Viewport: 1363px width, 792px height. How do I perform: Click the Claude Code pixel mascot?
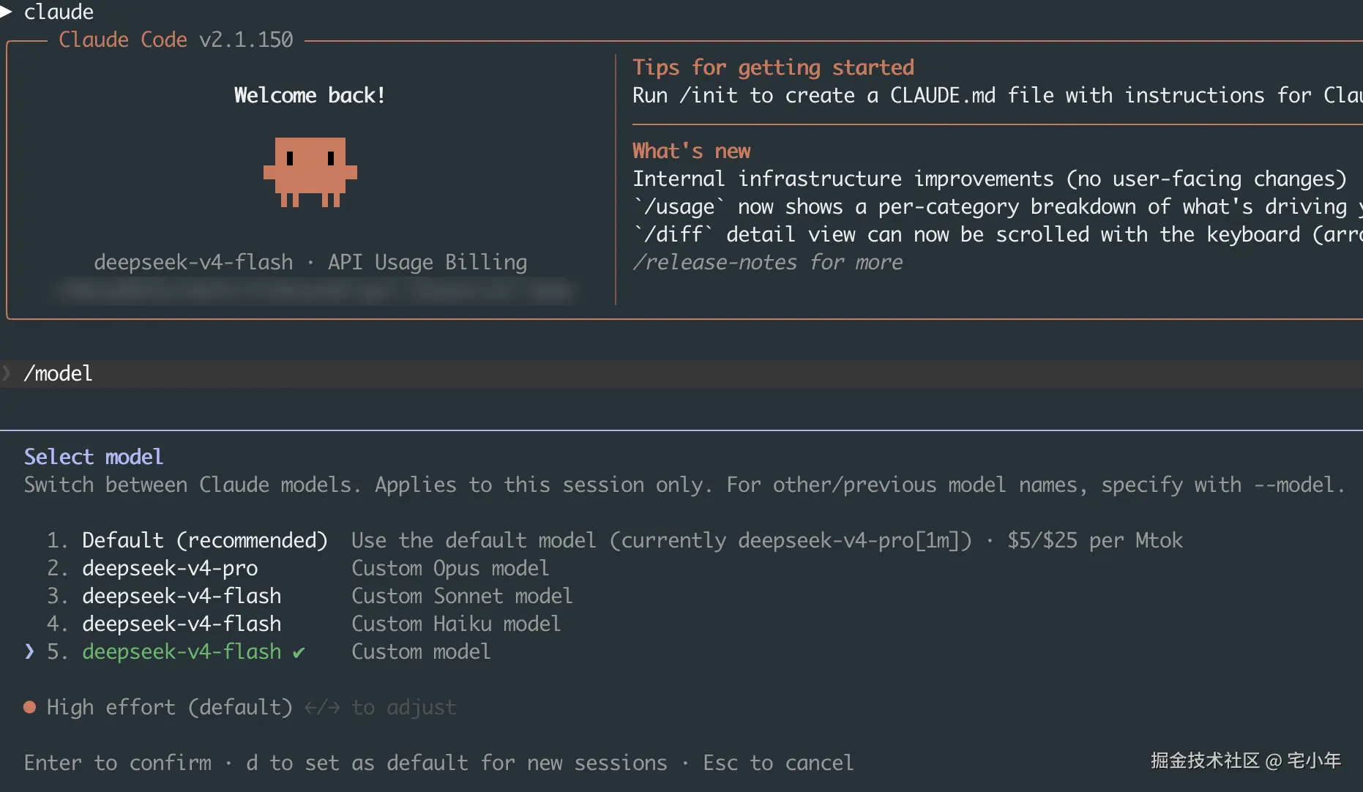(310, 172)
